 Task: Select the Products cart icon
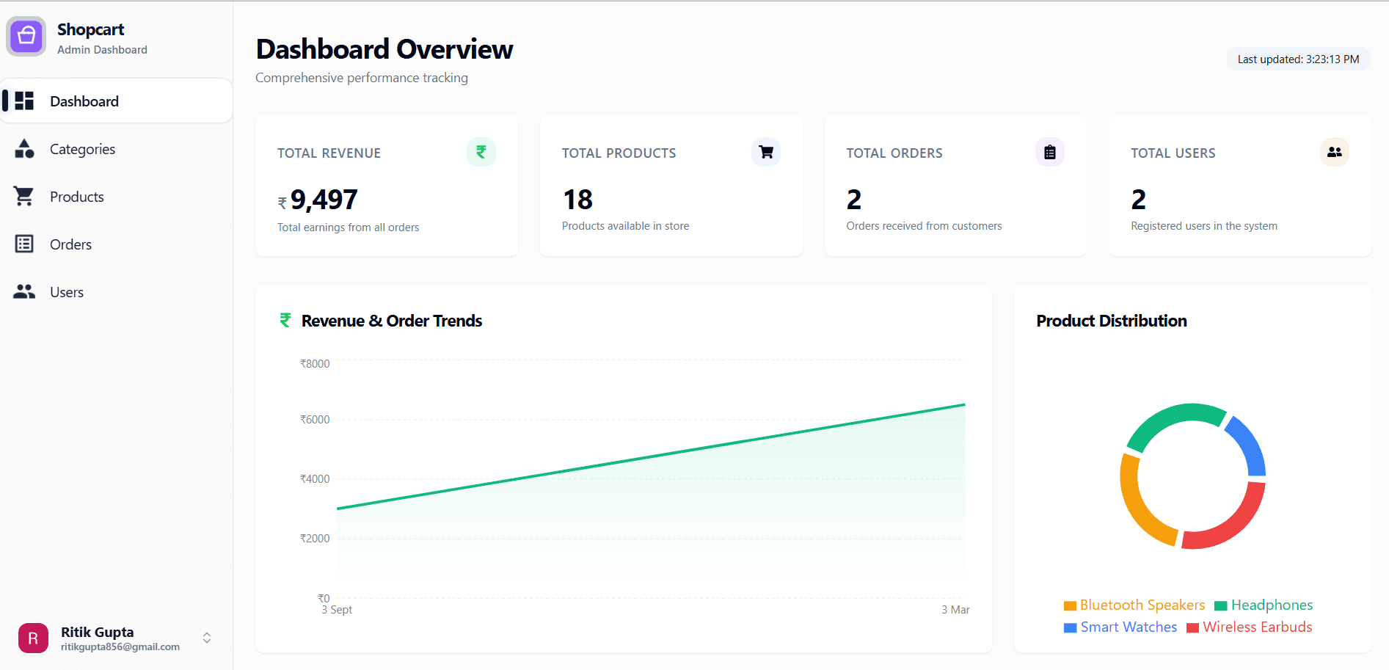(24, 196)
